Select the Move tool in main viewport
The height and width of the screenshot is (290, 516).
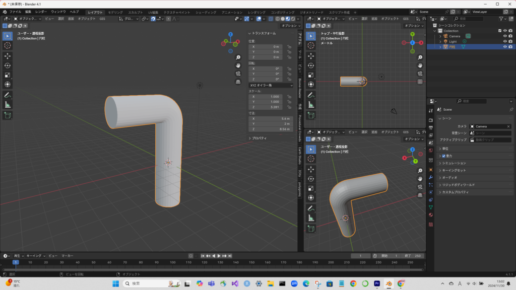pos(8,55)
